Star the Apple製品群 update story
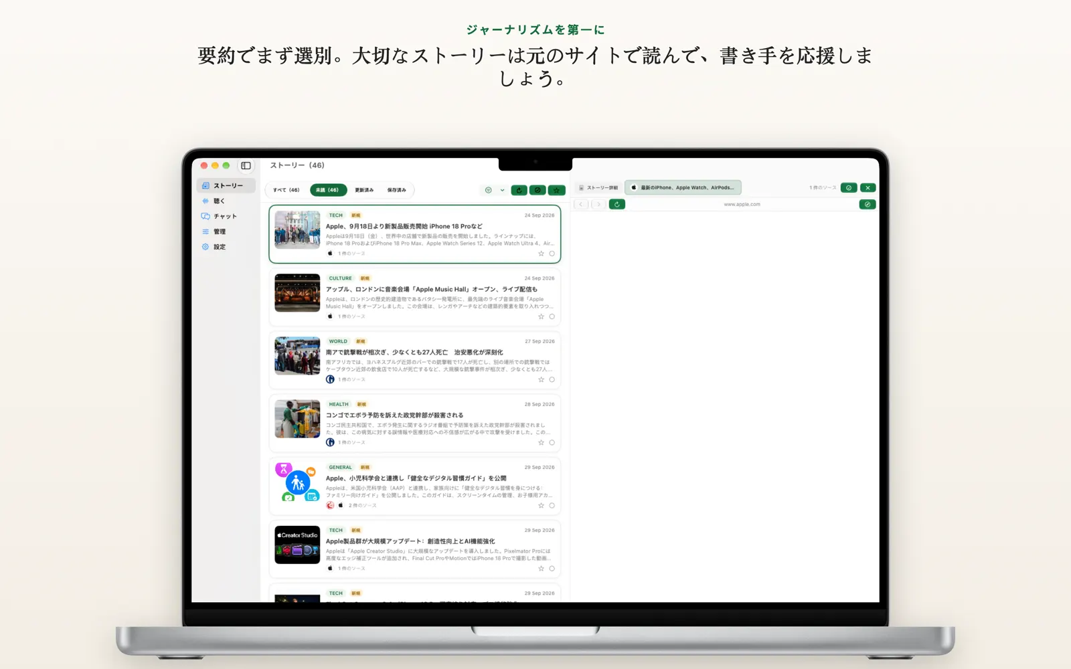The width and height of the screenshot is (1071, 669). click(541, 569)
